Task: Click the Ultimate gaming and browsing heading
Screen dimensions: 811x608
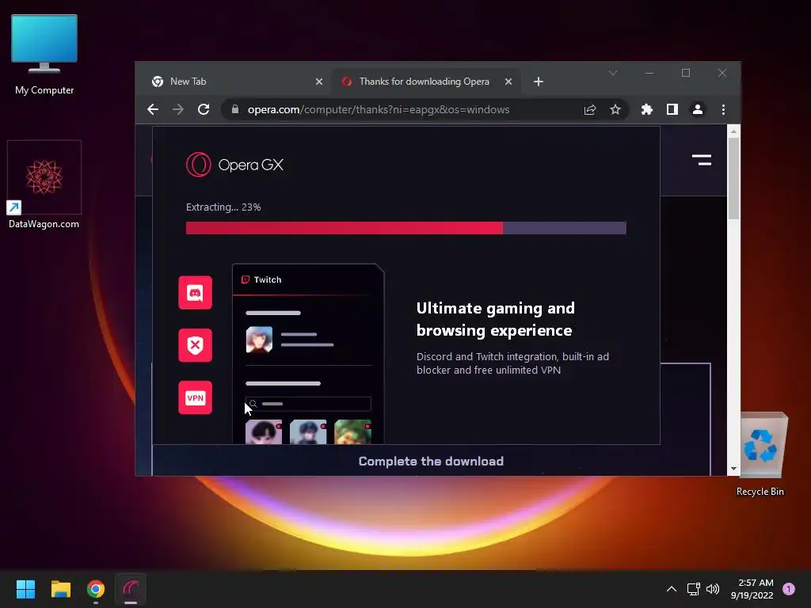Action: pos(495,319)
